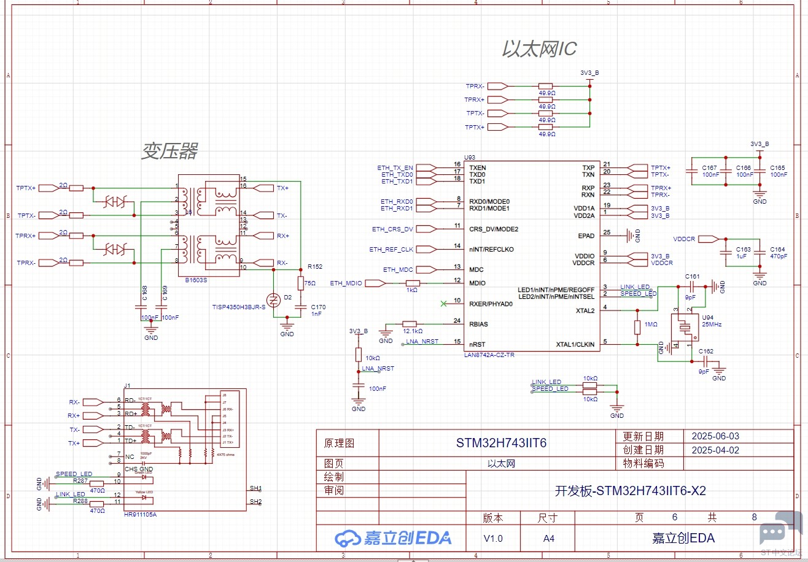The width and height of the screenshot is (808, 562).
Task: Click the A4 sheet size cell
Action: [x=548, y=539]
